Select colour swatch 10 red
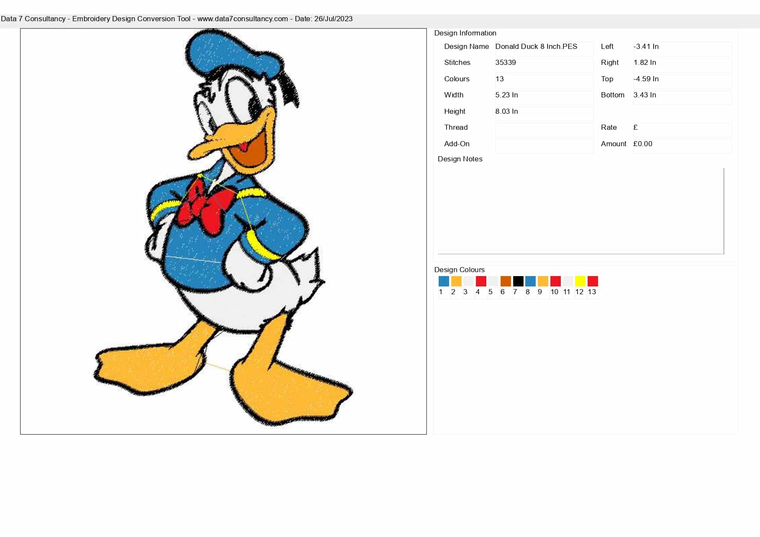The width and height of the screenshot is (760, 537). pyautogui.click(x=555, y=281)
